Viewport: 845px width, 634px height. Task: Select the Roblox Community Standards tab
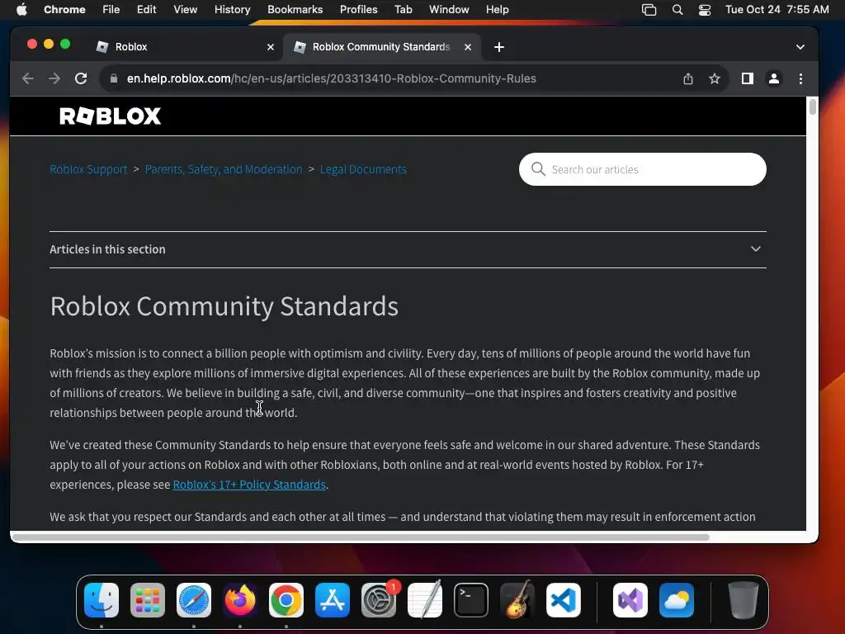381,47
